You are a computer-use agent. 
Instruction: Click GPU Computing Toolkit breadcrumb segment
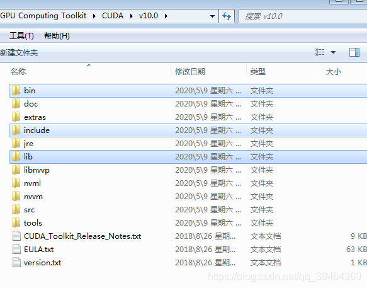click(x=43, y=16)
